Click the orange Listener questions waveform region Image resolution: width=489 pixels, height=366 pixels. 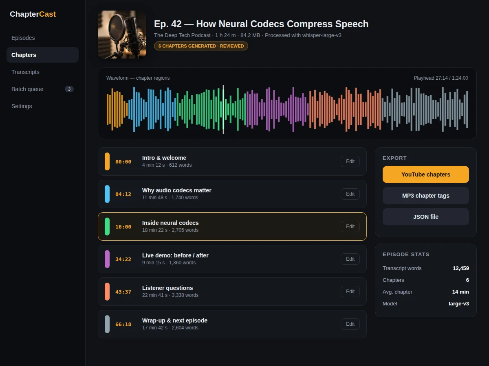346,109
